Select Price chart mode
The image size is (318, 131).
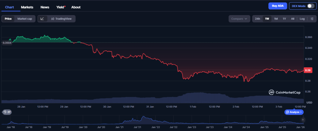point(8,19)
